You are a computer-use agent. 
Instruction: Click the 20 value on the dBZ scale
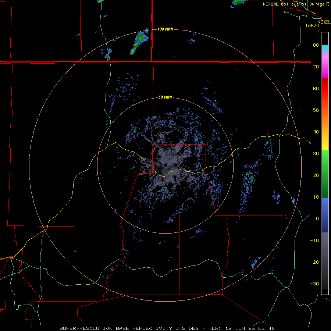click(x=316, y=175)
